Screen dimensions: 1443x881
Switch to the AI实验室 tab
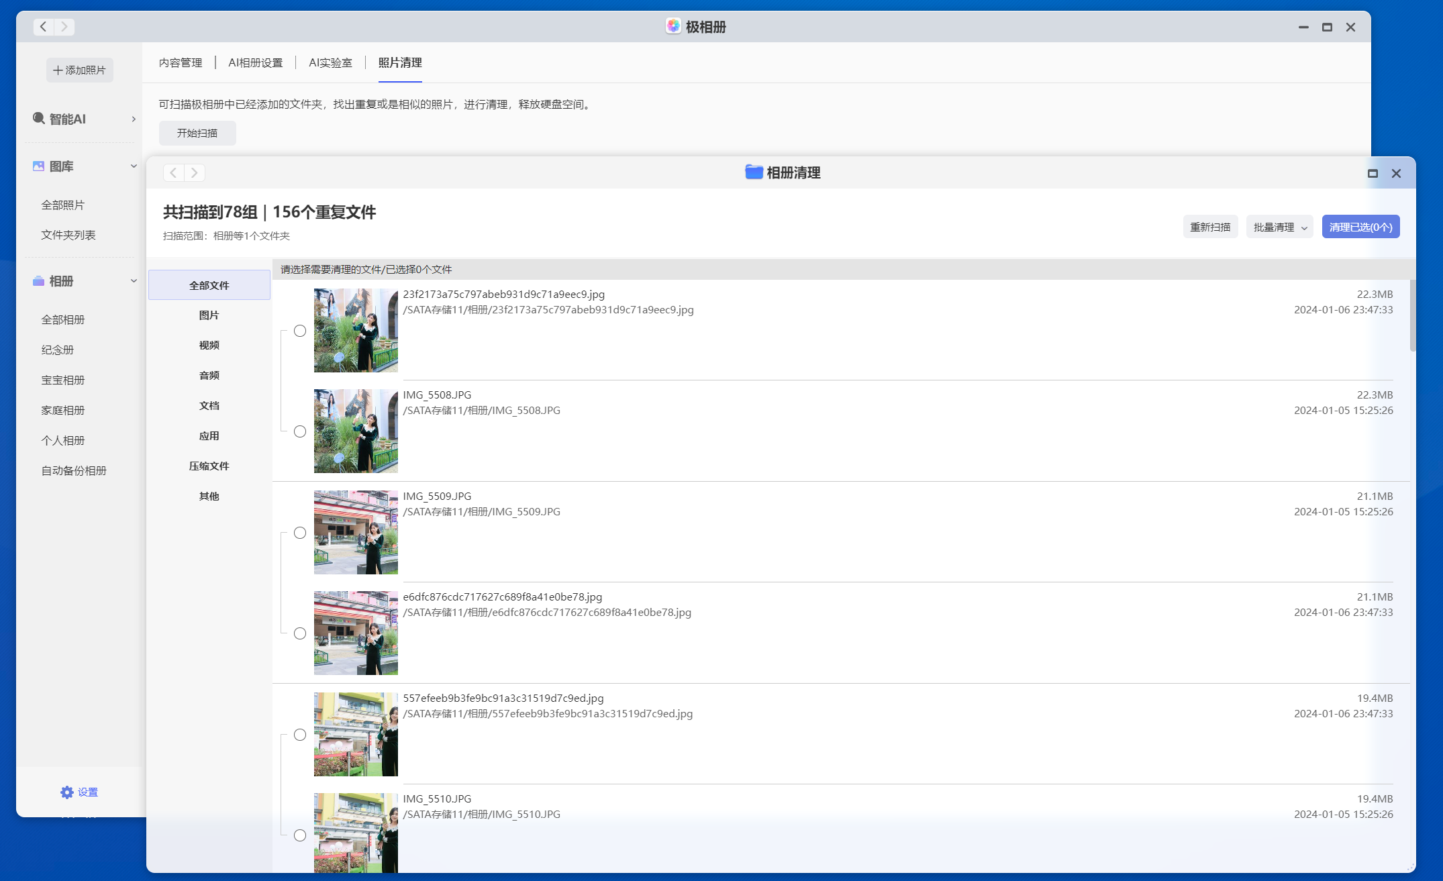click(x=330, y=62)
